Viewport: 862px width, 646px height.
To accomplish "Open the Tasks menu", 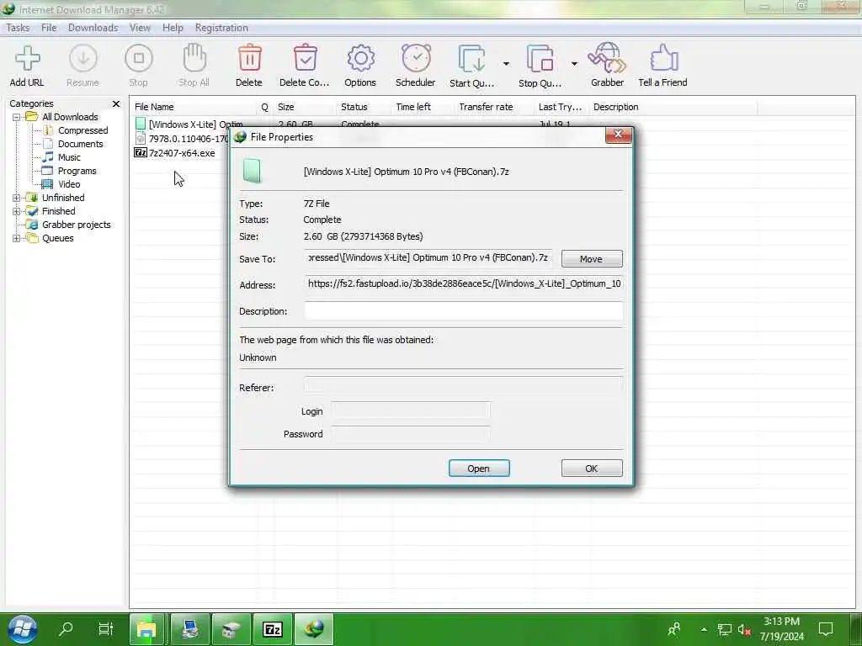I will click(19, 28).
